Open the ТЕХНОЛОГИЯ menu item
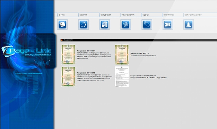 pyautogui.click(x=128, y=15)
